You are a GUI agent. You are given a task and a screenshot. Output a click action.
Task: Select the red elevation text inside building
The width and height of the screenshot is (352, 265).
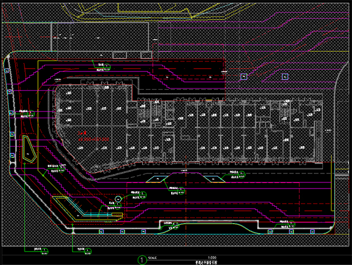[93, 136]
